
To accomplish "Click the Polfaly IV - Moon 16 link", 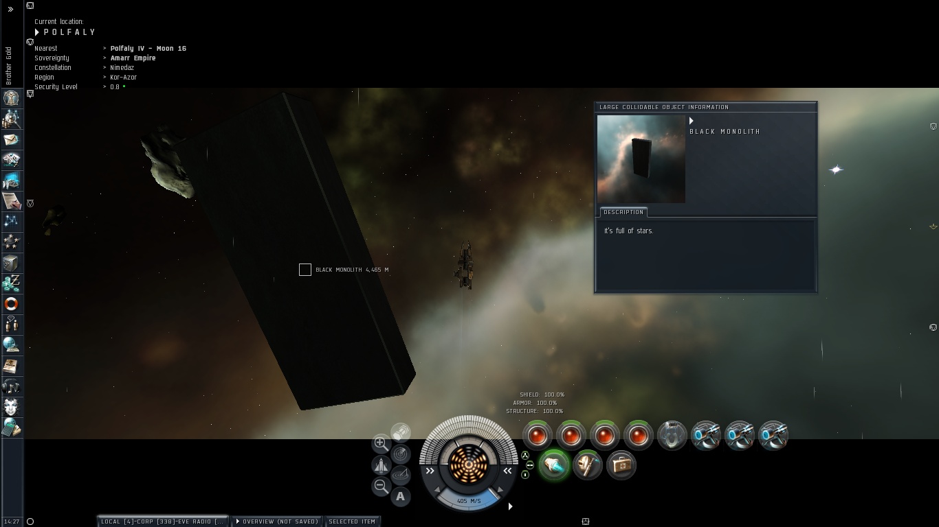I will (148, 49).
